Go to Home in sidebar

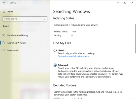pyautogui.click(x=10, y=12)
